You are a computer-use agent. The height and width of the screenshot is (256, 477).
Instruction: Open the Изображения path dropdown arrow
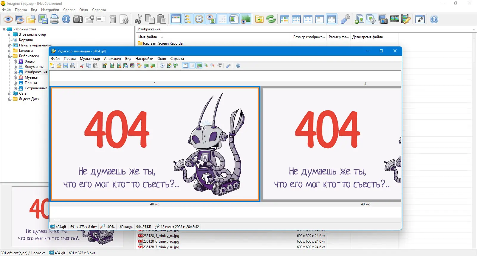coord(474,29)
